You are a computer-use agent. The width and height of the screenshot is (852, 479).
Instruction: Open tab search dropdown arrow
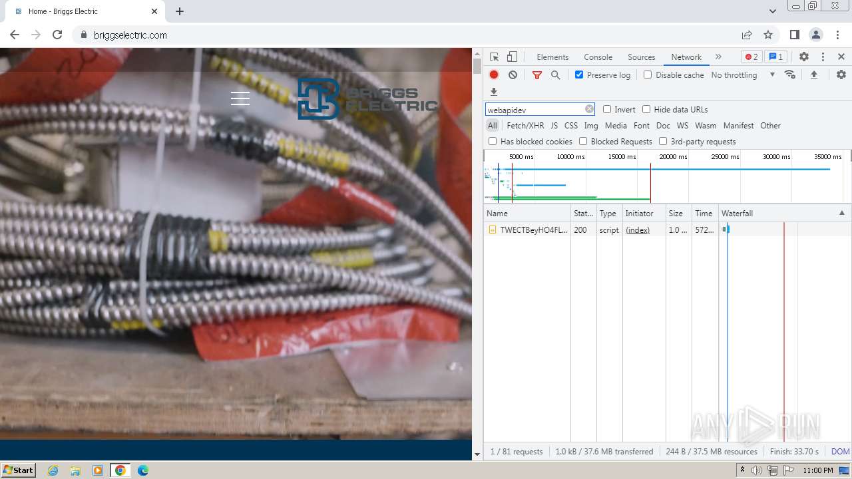773,11
